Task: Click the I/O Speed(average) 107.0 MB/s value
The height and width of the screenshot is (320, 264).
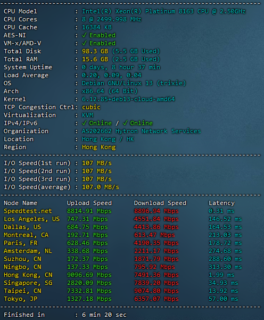Action: (x=101, y=187)
